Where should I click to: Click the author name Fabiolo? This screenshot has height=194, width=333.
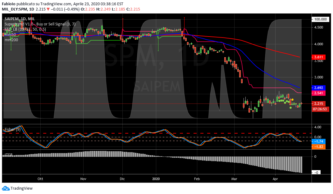(x=9, y=4)
